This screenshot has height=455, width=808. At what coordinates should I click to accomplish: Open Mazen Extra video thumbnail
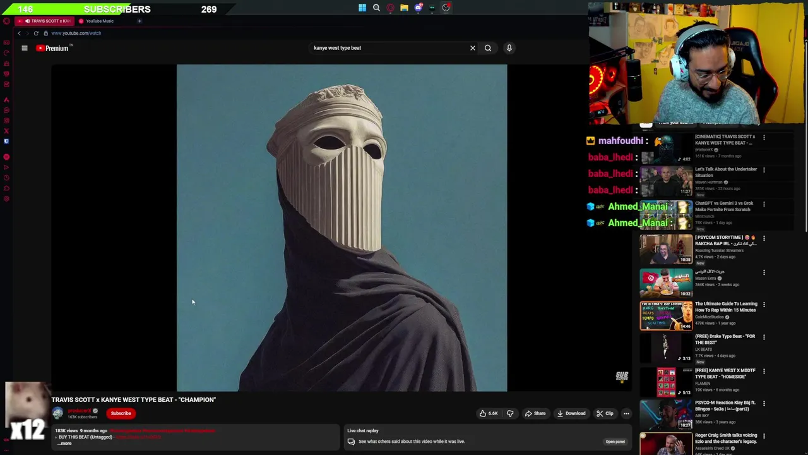pyautogui.click(x=666, y=282)
